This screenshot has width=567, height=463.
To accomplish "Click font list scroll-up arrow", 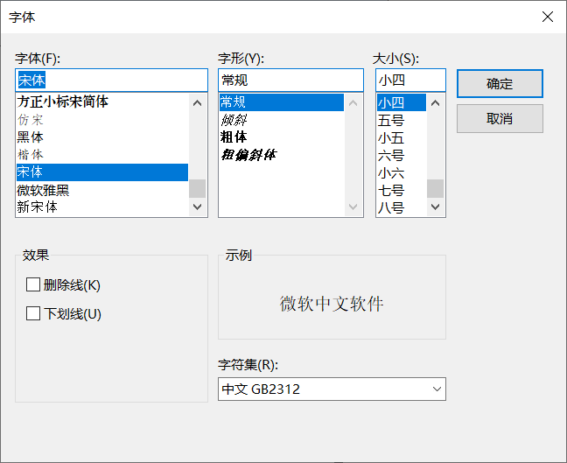I will pyautogui.click(x=198, y=103).
